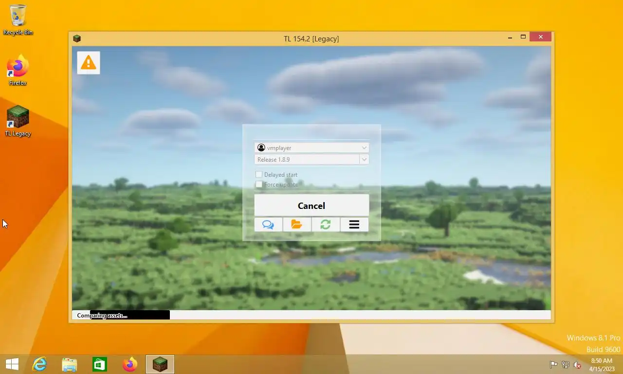Click the Comparing assets progress bar
The width and height of the screenshot is (623, 374).
point(311,315)
